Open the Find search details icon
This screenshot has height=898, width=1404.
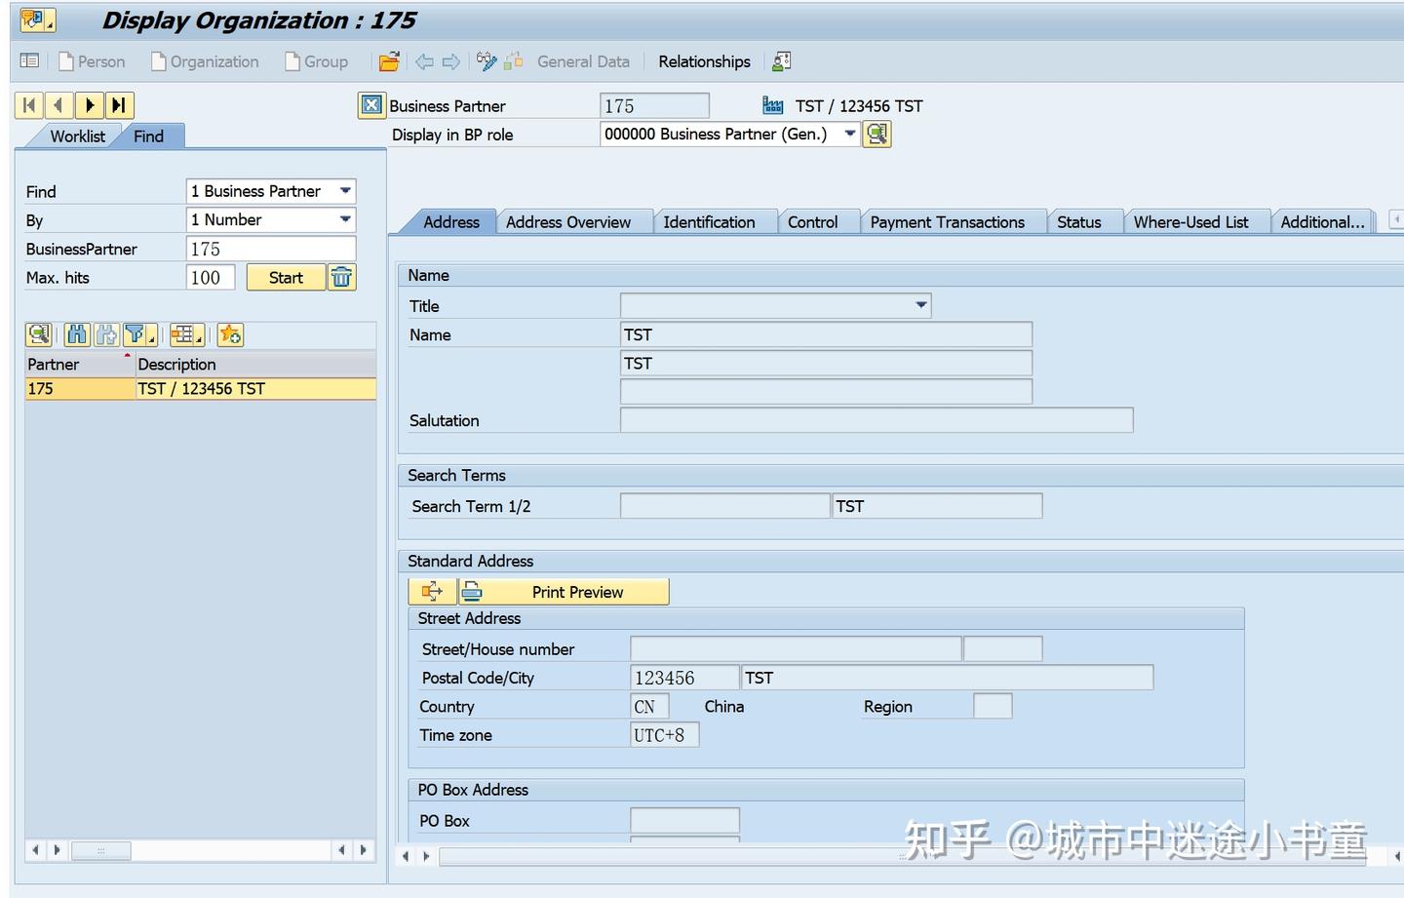(39, 334)
